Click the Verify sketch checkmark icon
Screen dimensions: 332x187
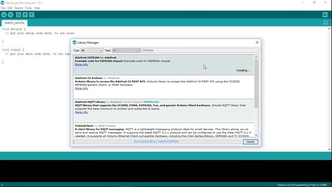tap(4, 15)
